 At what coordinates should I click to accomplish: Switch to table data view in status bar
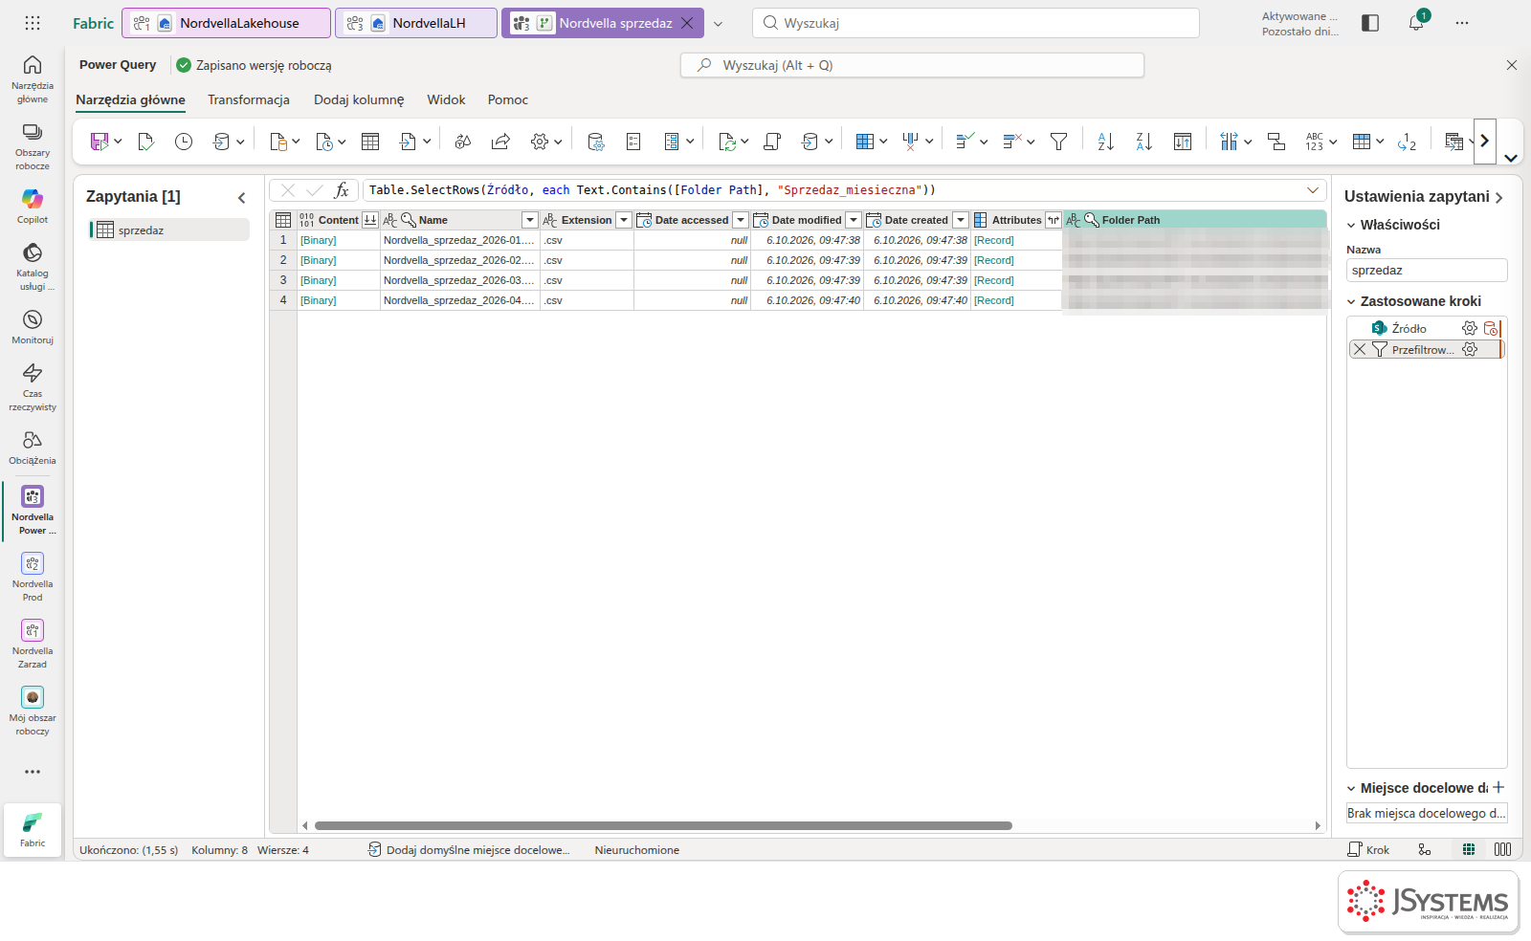(x=1469, y=849)
